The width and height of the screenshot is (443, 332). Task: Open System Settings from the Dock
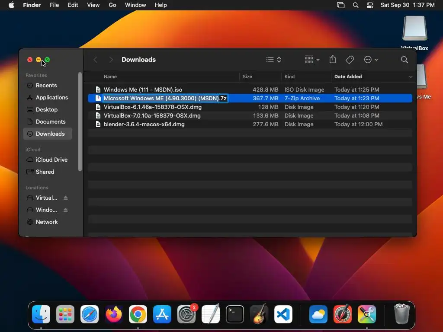click(186, 314)
